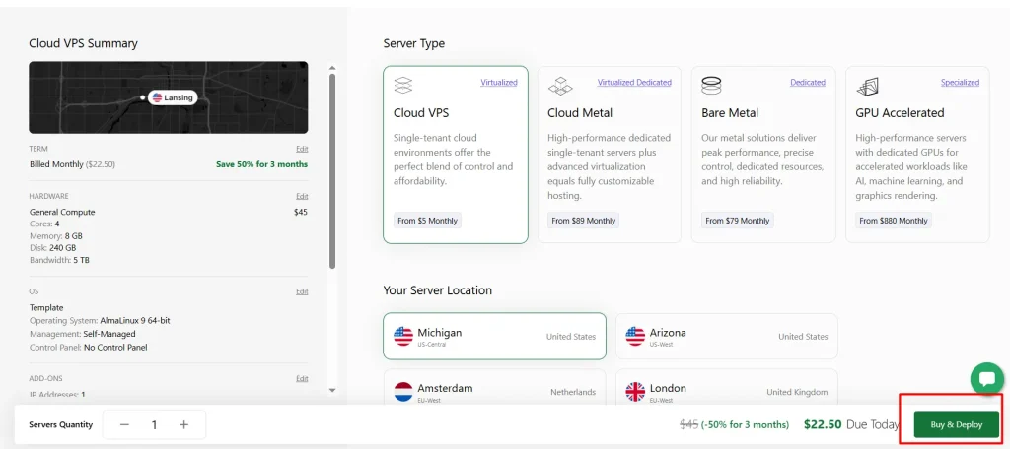The width and height of the screenshot is (1010, 449).
Task: Click the Cloud VPS stacked layers icon
Action: (403, 85)
